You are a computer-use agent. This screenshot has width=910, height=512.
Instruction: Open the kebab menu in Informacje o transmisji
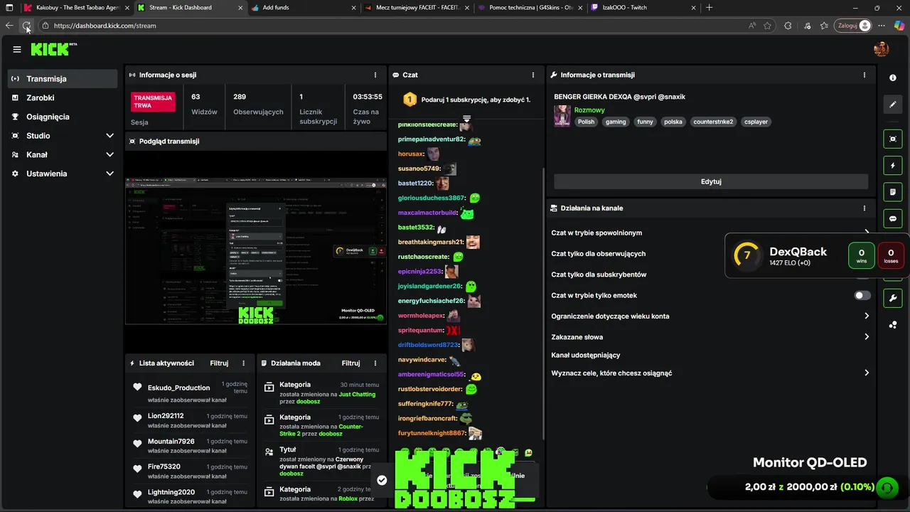(864, 75)
